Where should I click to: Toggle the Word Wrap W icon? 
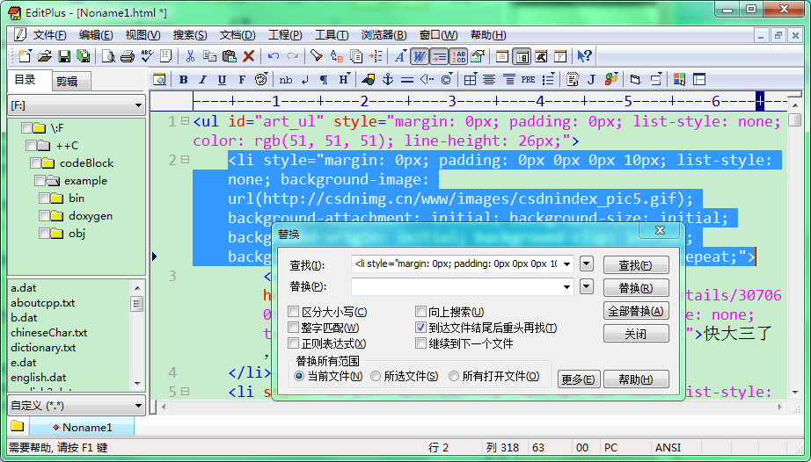tap(420, 55)
